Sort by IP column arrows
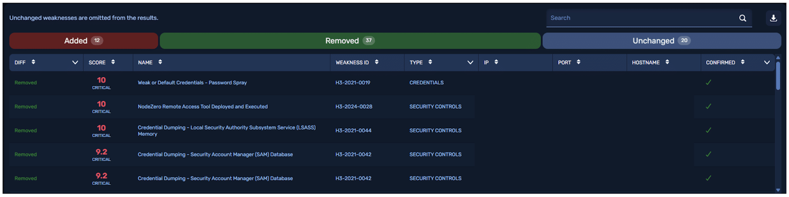The image size is (789, 197). click(496, 62)
